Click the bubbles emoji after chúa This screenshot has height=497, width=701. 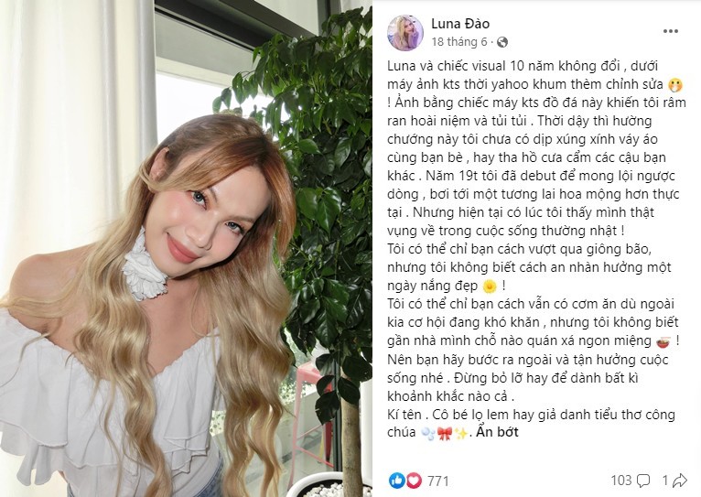[x=428, y=433]
